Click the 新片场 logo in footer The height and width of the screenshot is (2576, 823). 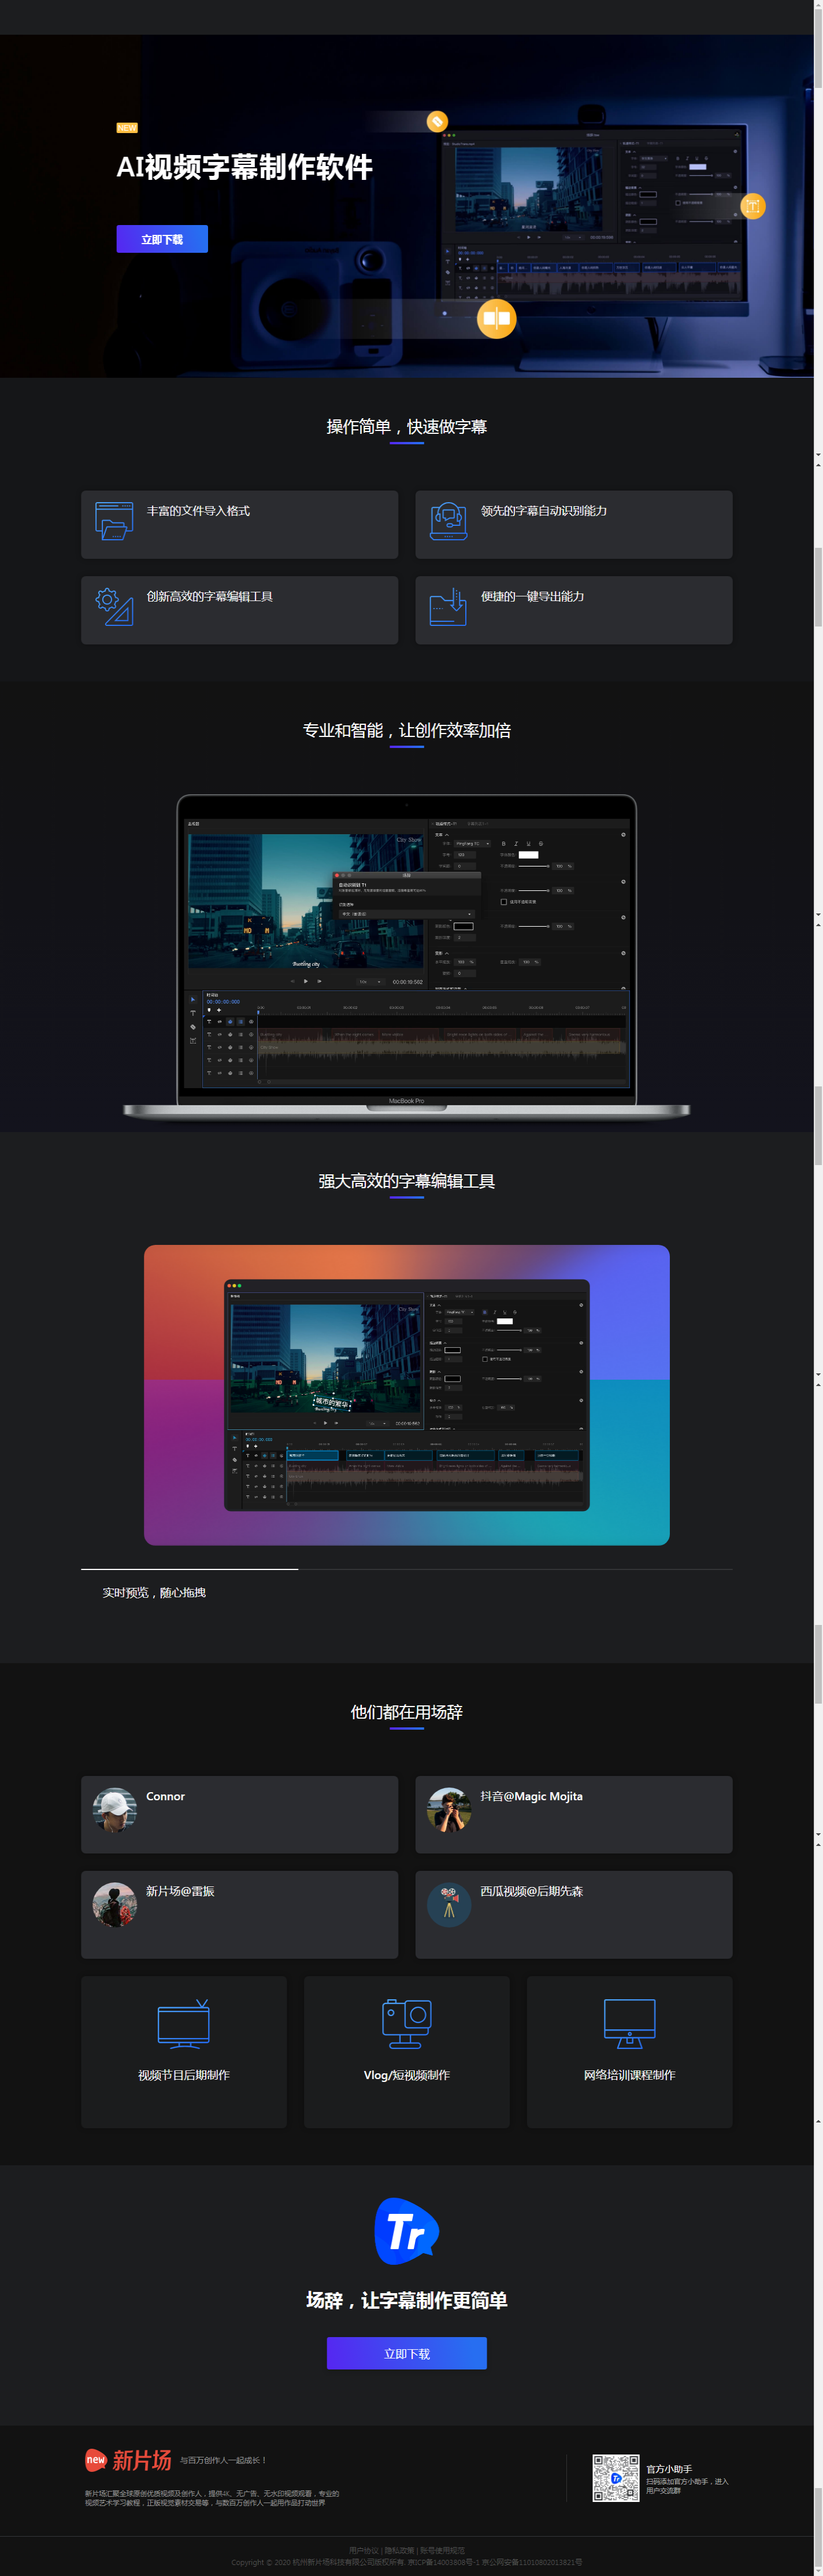point(129,2459)
